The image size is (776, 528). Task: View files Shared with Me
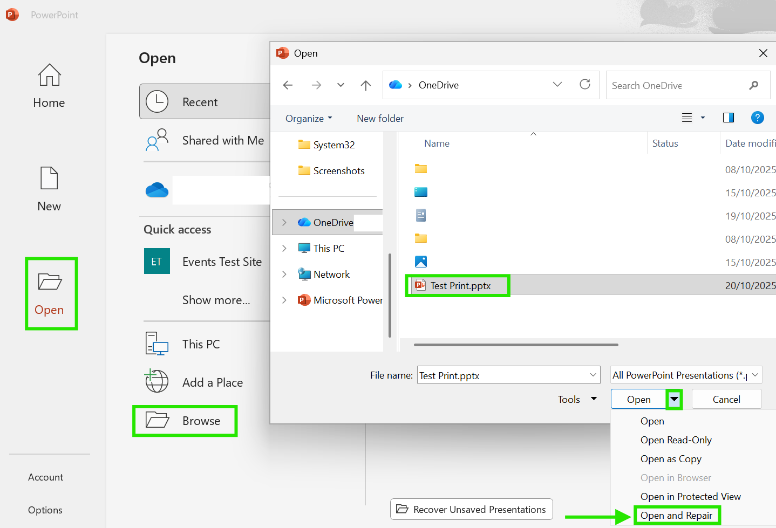click(205, 140)
